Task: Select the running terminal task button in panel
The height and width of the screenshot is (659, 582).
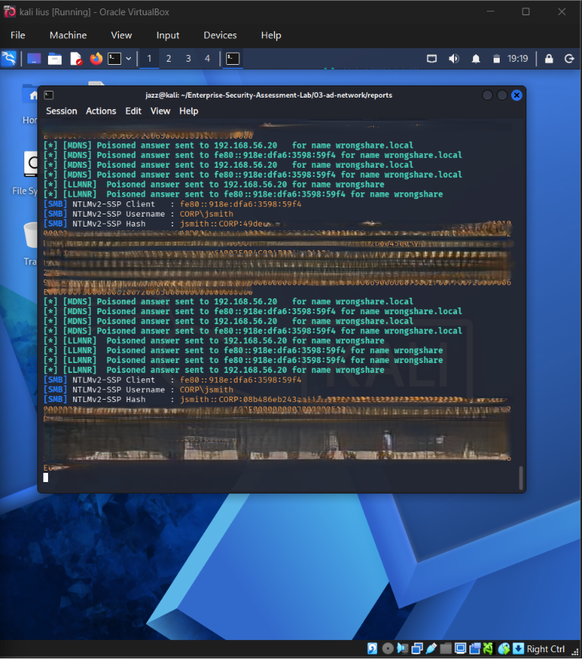Action: [232, 59]
